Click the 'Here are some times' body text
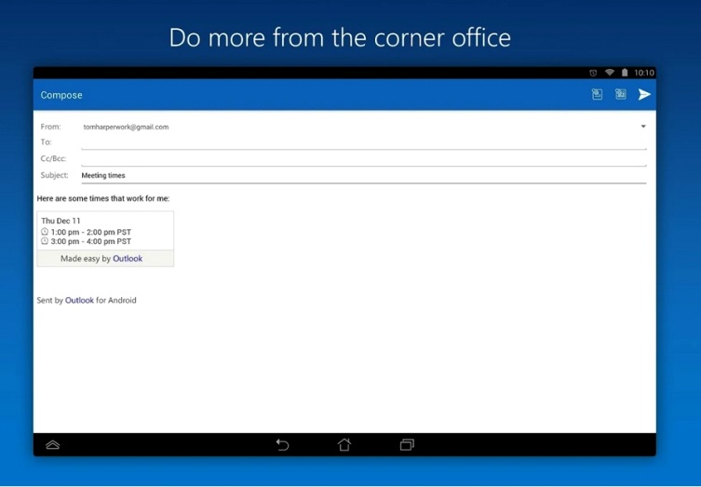The width and height of the screenshot is (701, 487). pos(103,198)
